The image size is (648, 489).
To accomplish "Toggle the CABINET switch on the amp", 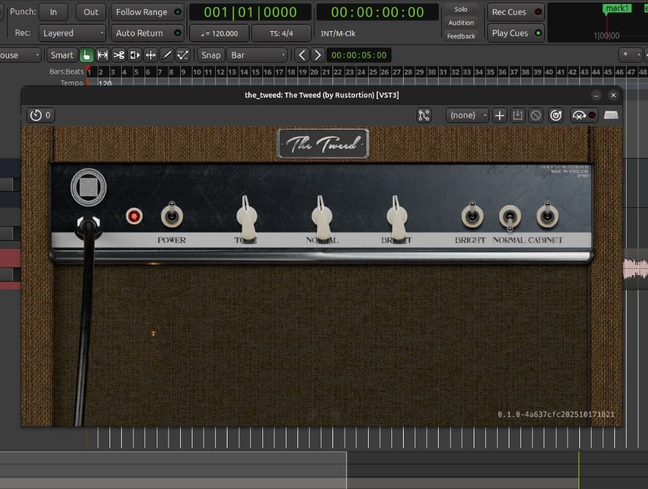I will [549, 214].
